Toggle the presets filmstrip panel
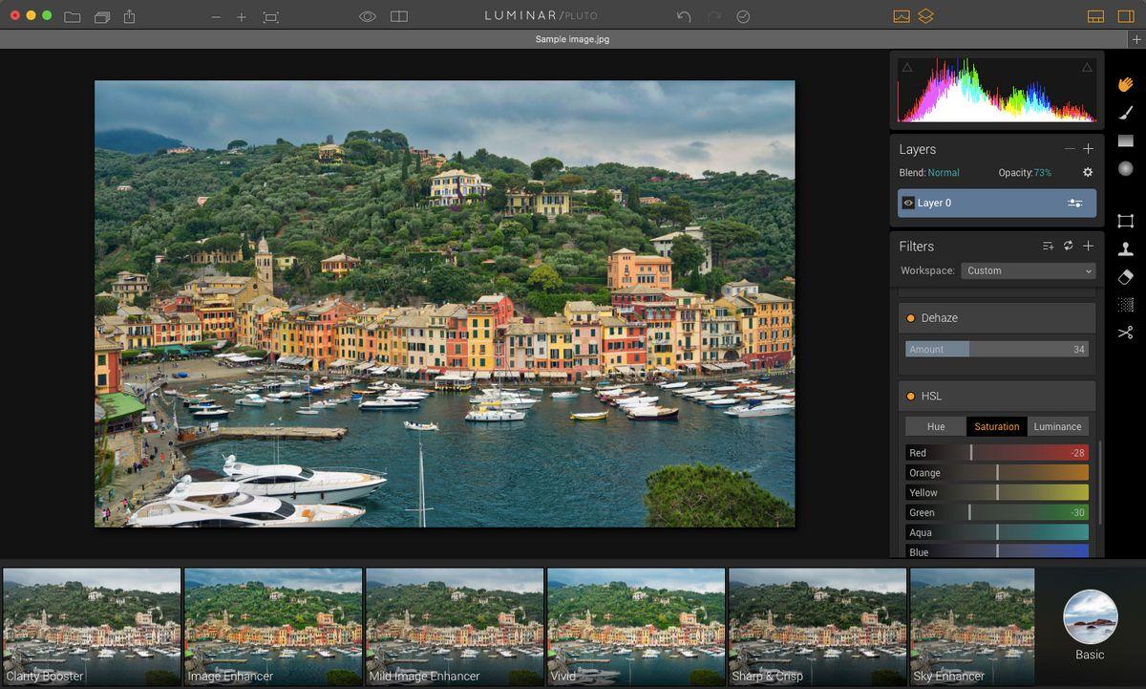The height and width of the screenshot is (689, 1146). click(1095, 16)
